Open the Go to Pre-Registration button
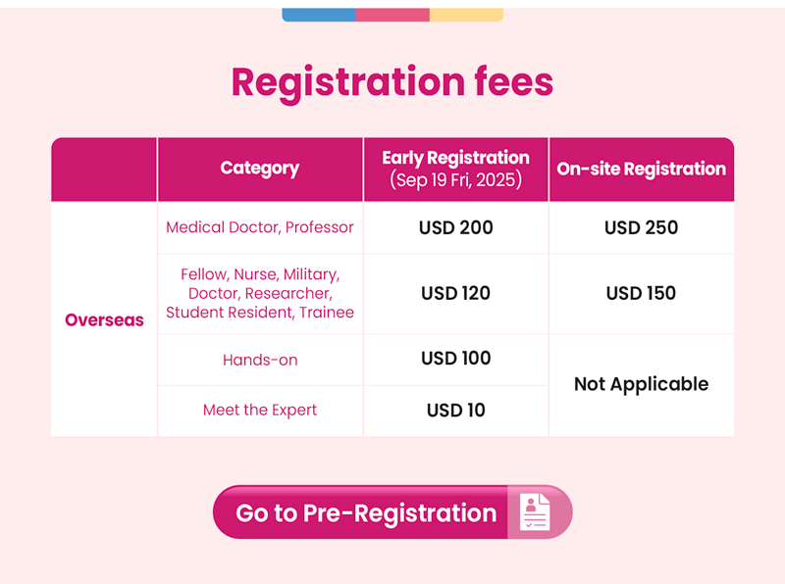 392,512
